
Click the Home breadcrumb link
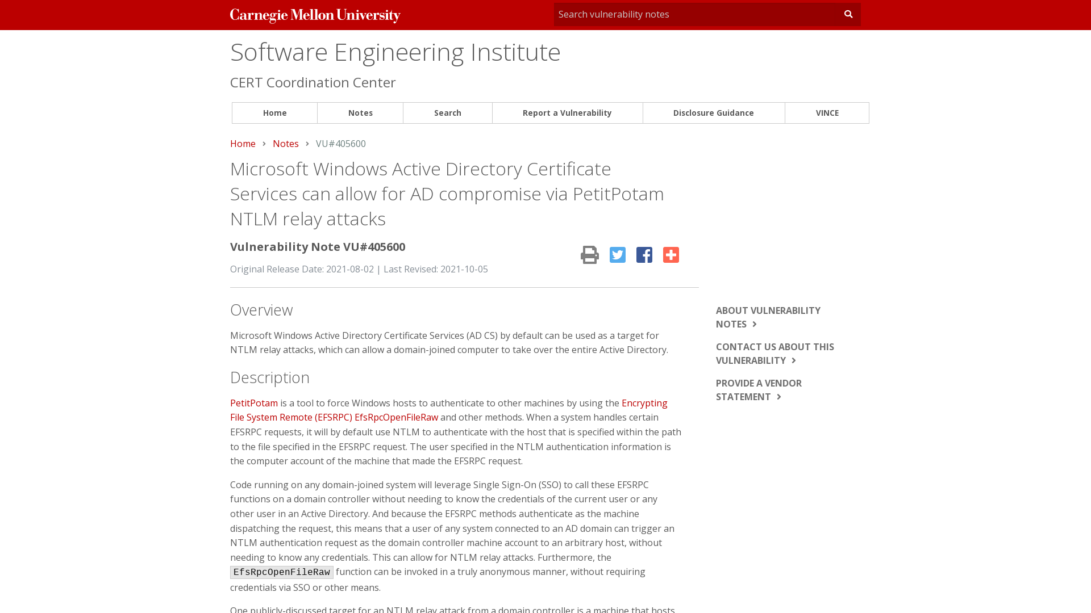click(243, 144)
